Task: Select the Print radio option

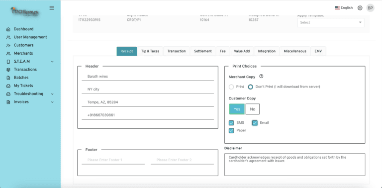Action: (x=231, y=87)
